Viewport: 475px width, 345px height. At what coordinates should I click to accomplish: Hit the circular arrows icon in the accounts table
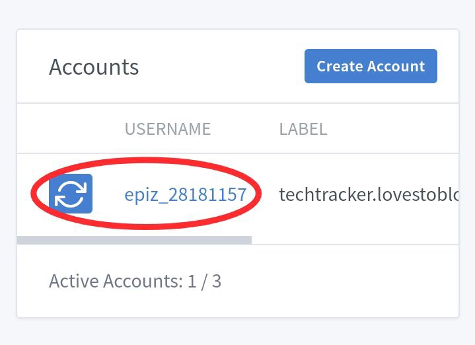71,194
